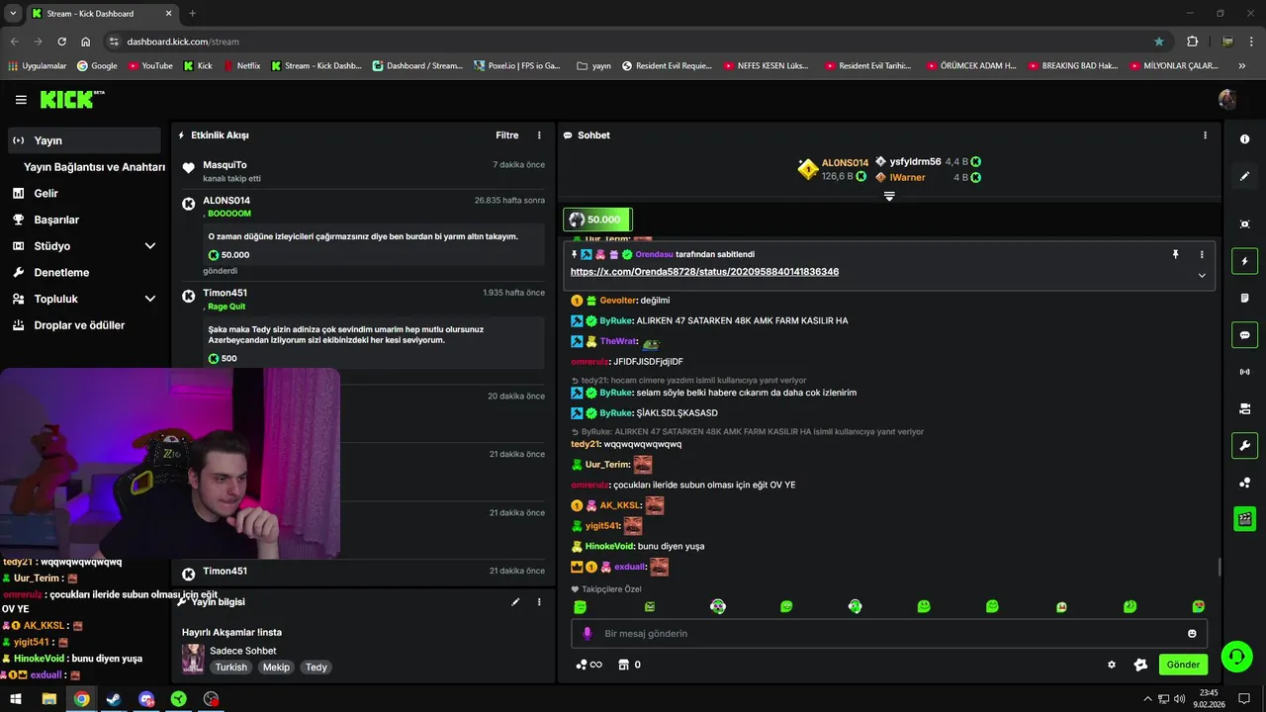This screenshot has height=712, width=1266.
Task: Click the Turkish language tag
Action: click(x=231, y=667)
